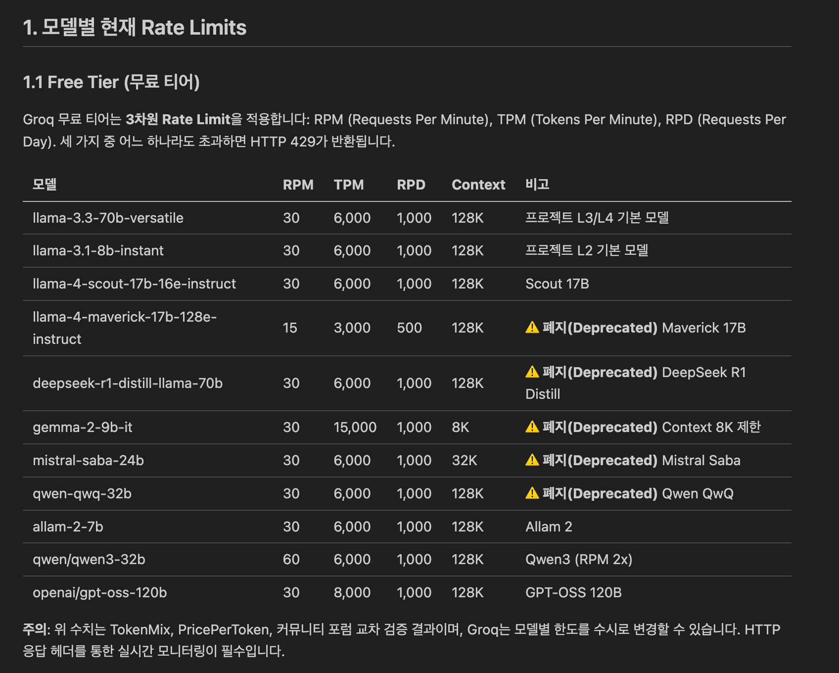Click RPD '1,000' in the gemma-2-9b-it row

coord(414,427)
